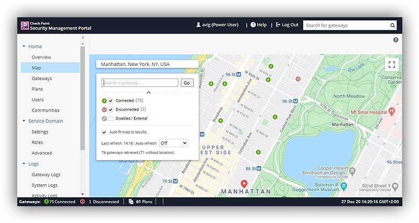Click the 96 St subway station icon near Broadway

point(239,74)
